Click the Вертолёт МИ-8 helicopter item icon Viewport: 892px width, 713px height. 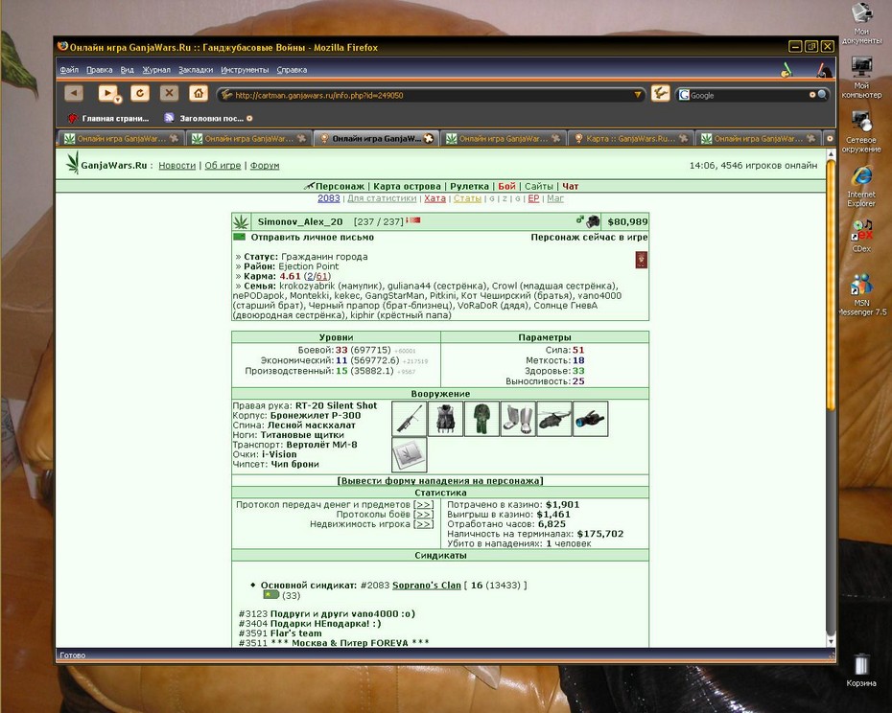click(554, 419)
